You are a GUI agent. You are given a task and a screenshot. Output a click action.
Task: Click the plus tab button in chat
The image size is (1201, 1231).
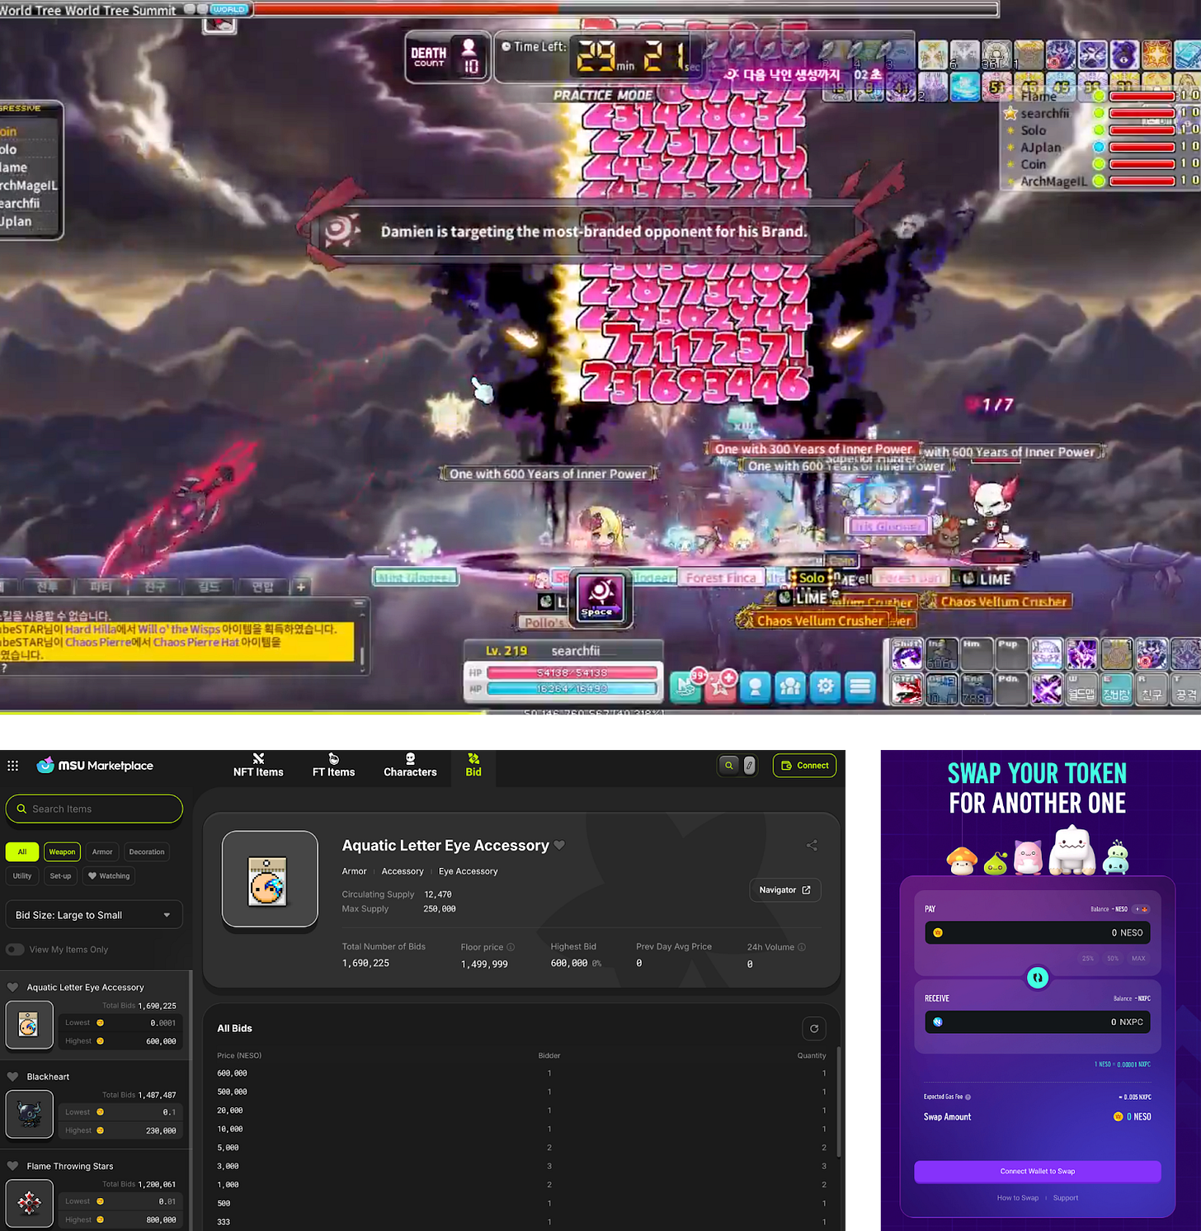(301, 587)
